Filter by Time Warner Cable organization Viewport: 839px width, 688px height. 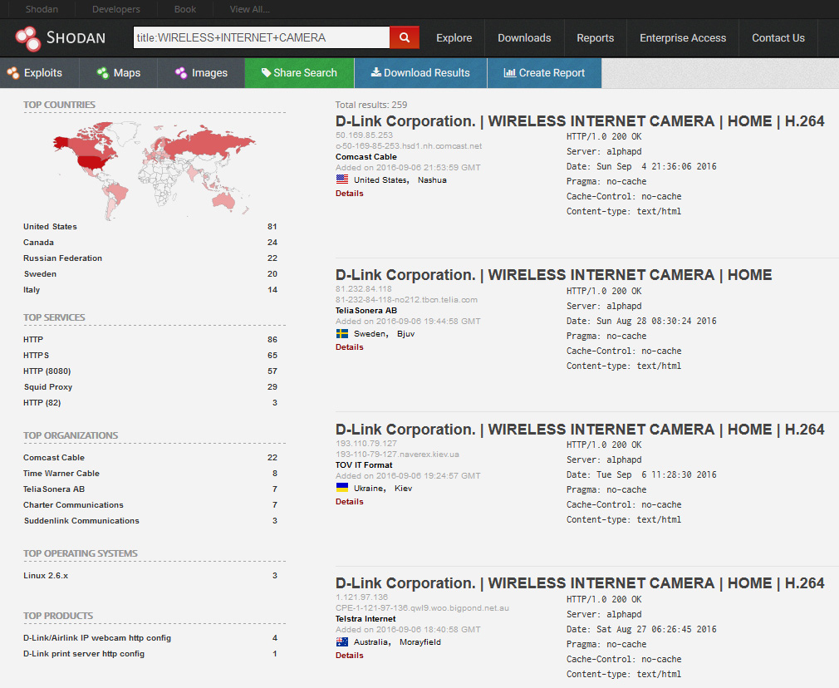[x=61, y=474]
